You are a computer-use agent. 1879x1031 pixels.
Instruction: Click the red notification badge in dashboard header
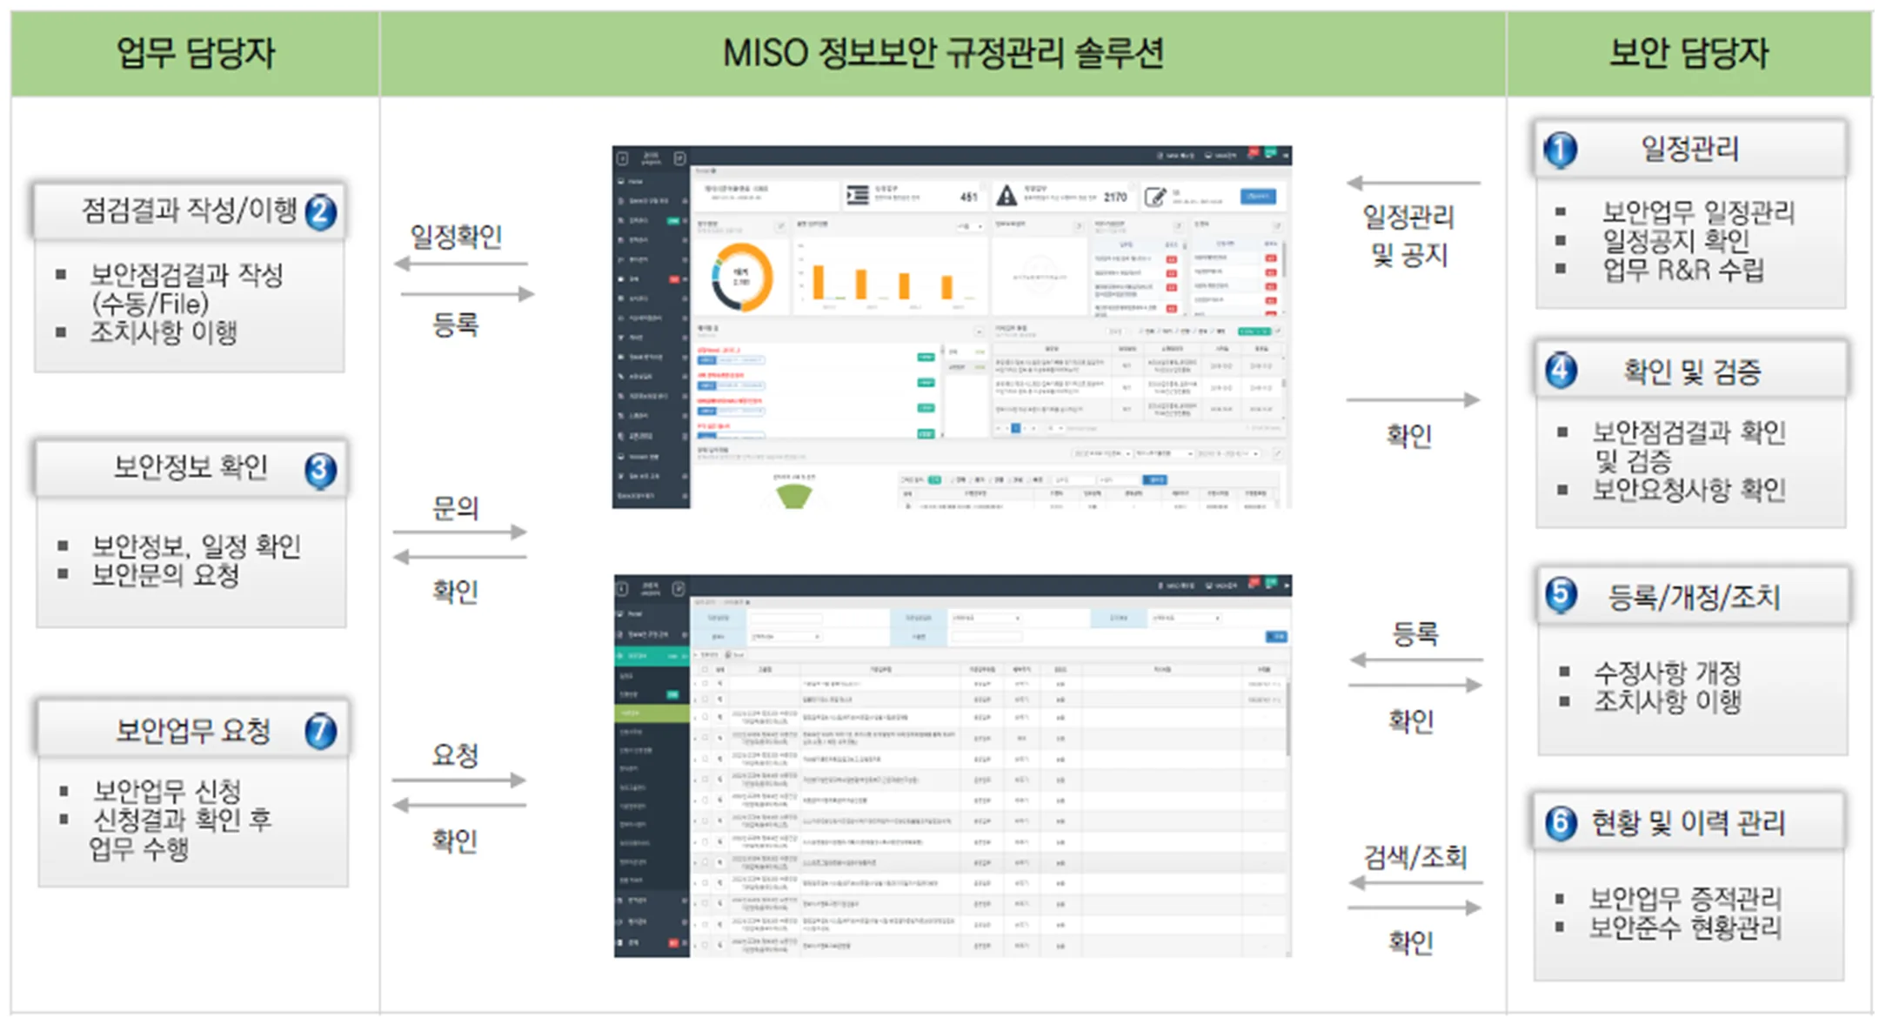[x=1254, y=152]
